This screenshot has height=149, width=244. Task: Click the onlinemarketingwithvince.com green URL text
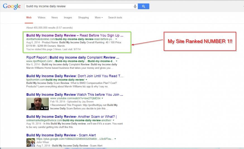[69, 120]
